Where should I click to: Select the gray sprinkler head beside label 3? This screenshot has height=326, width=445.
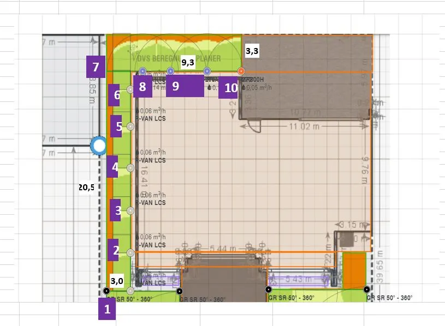click(130, 210)
